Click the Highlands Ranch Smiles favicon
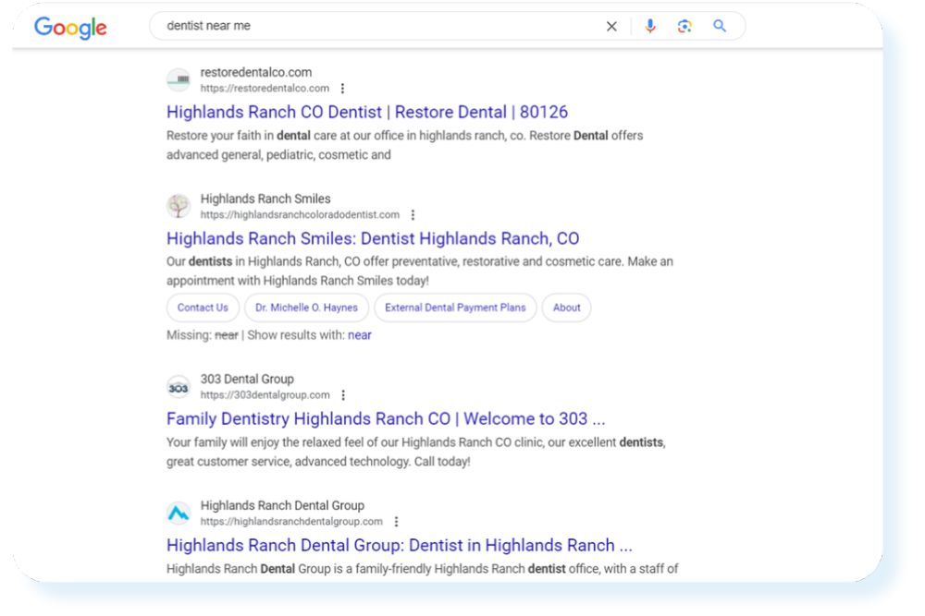The image size is (925, 616). coord(179,206)
